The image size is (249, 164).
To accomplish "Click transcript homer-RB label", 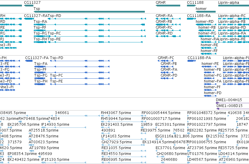I will pyautogui.click(x=207, y=27).
